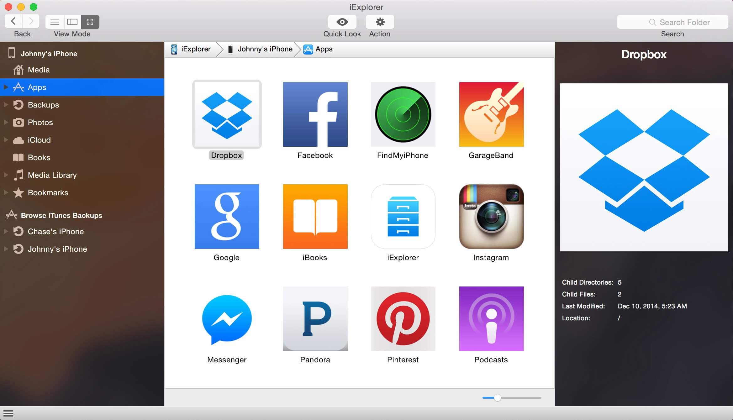The height and width of the screenshot is (420, 733).
Task: Select the Instagram app icon
Action: pos(491,217)
